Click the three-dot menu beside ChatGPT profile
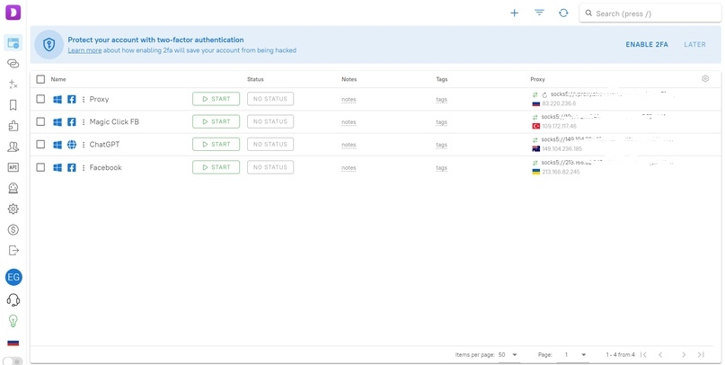The image size is (725, 365). (84, 145)
